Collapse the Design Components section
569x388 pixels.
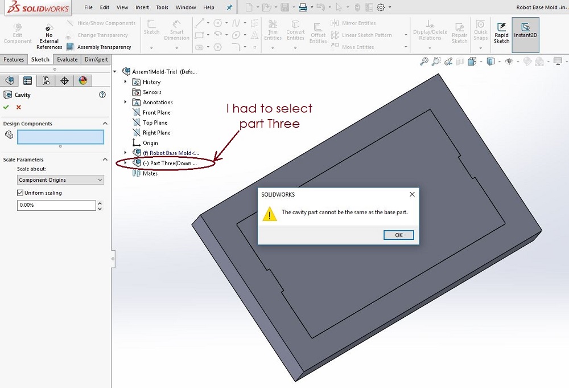105,124
